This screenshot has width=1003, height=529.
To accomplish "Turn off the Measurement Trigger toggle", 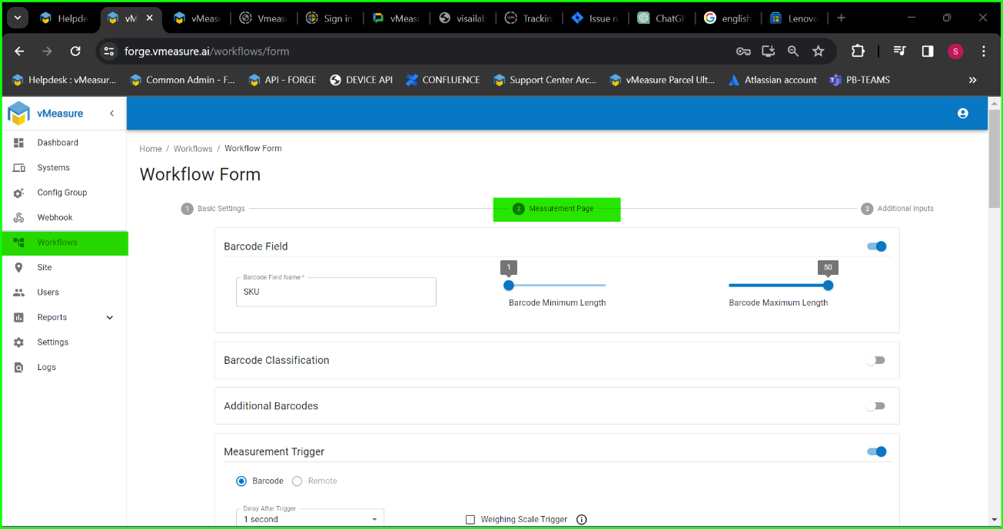I will [x=877, y=451].
